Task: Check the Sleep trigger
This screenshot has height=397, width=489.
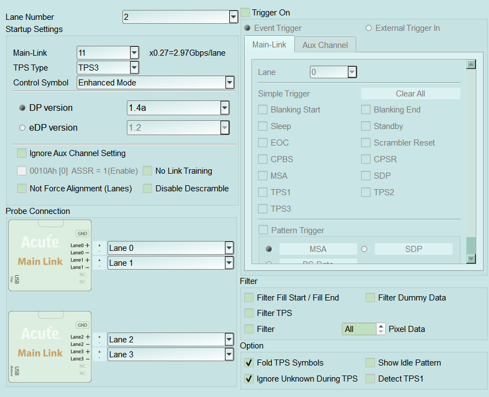Action: (x=263, y=126)
